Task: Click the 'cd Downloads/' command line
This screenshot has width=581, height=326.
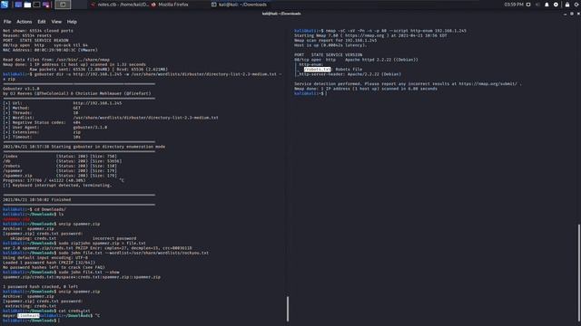Action: tap(34, 209)
